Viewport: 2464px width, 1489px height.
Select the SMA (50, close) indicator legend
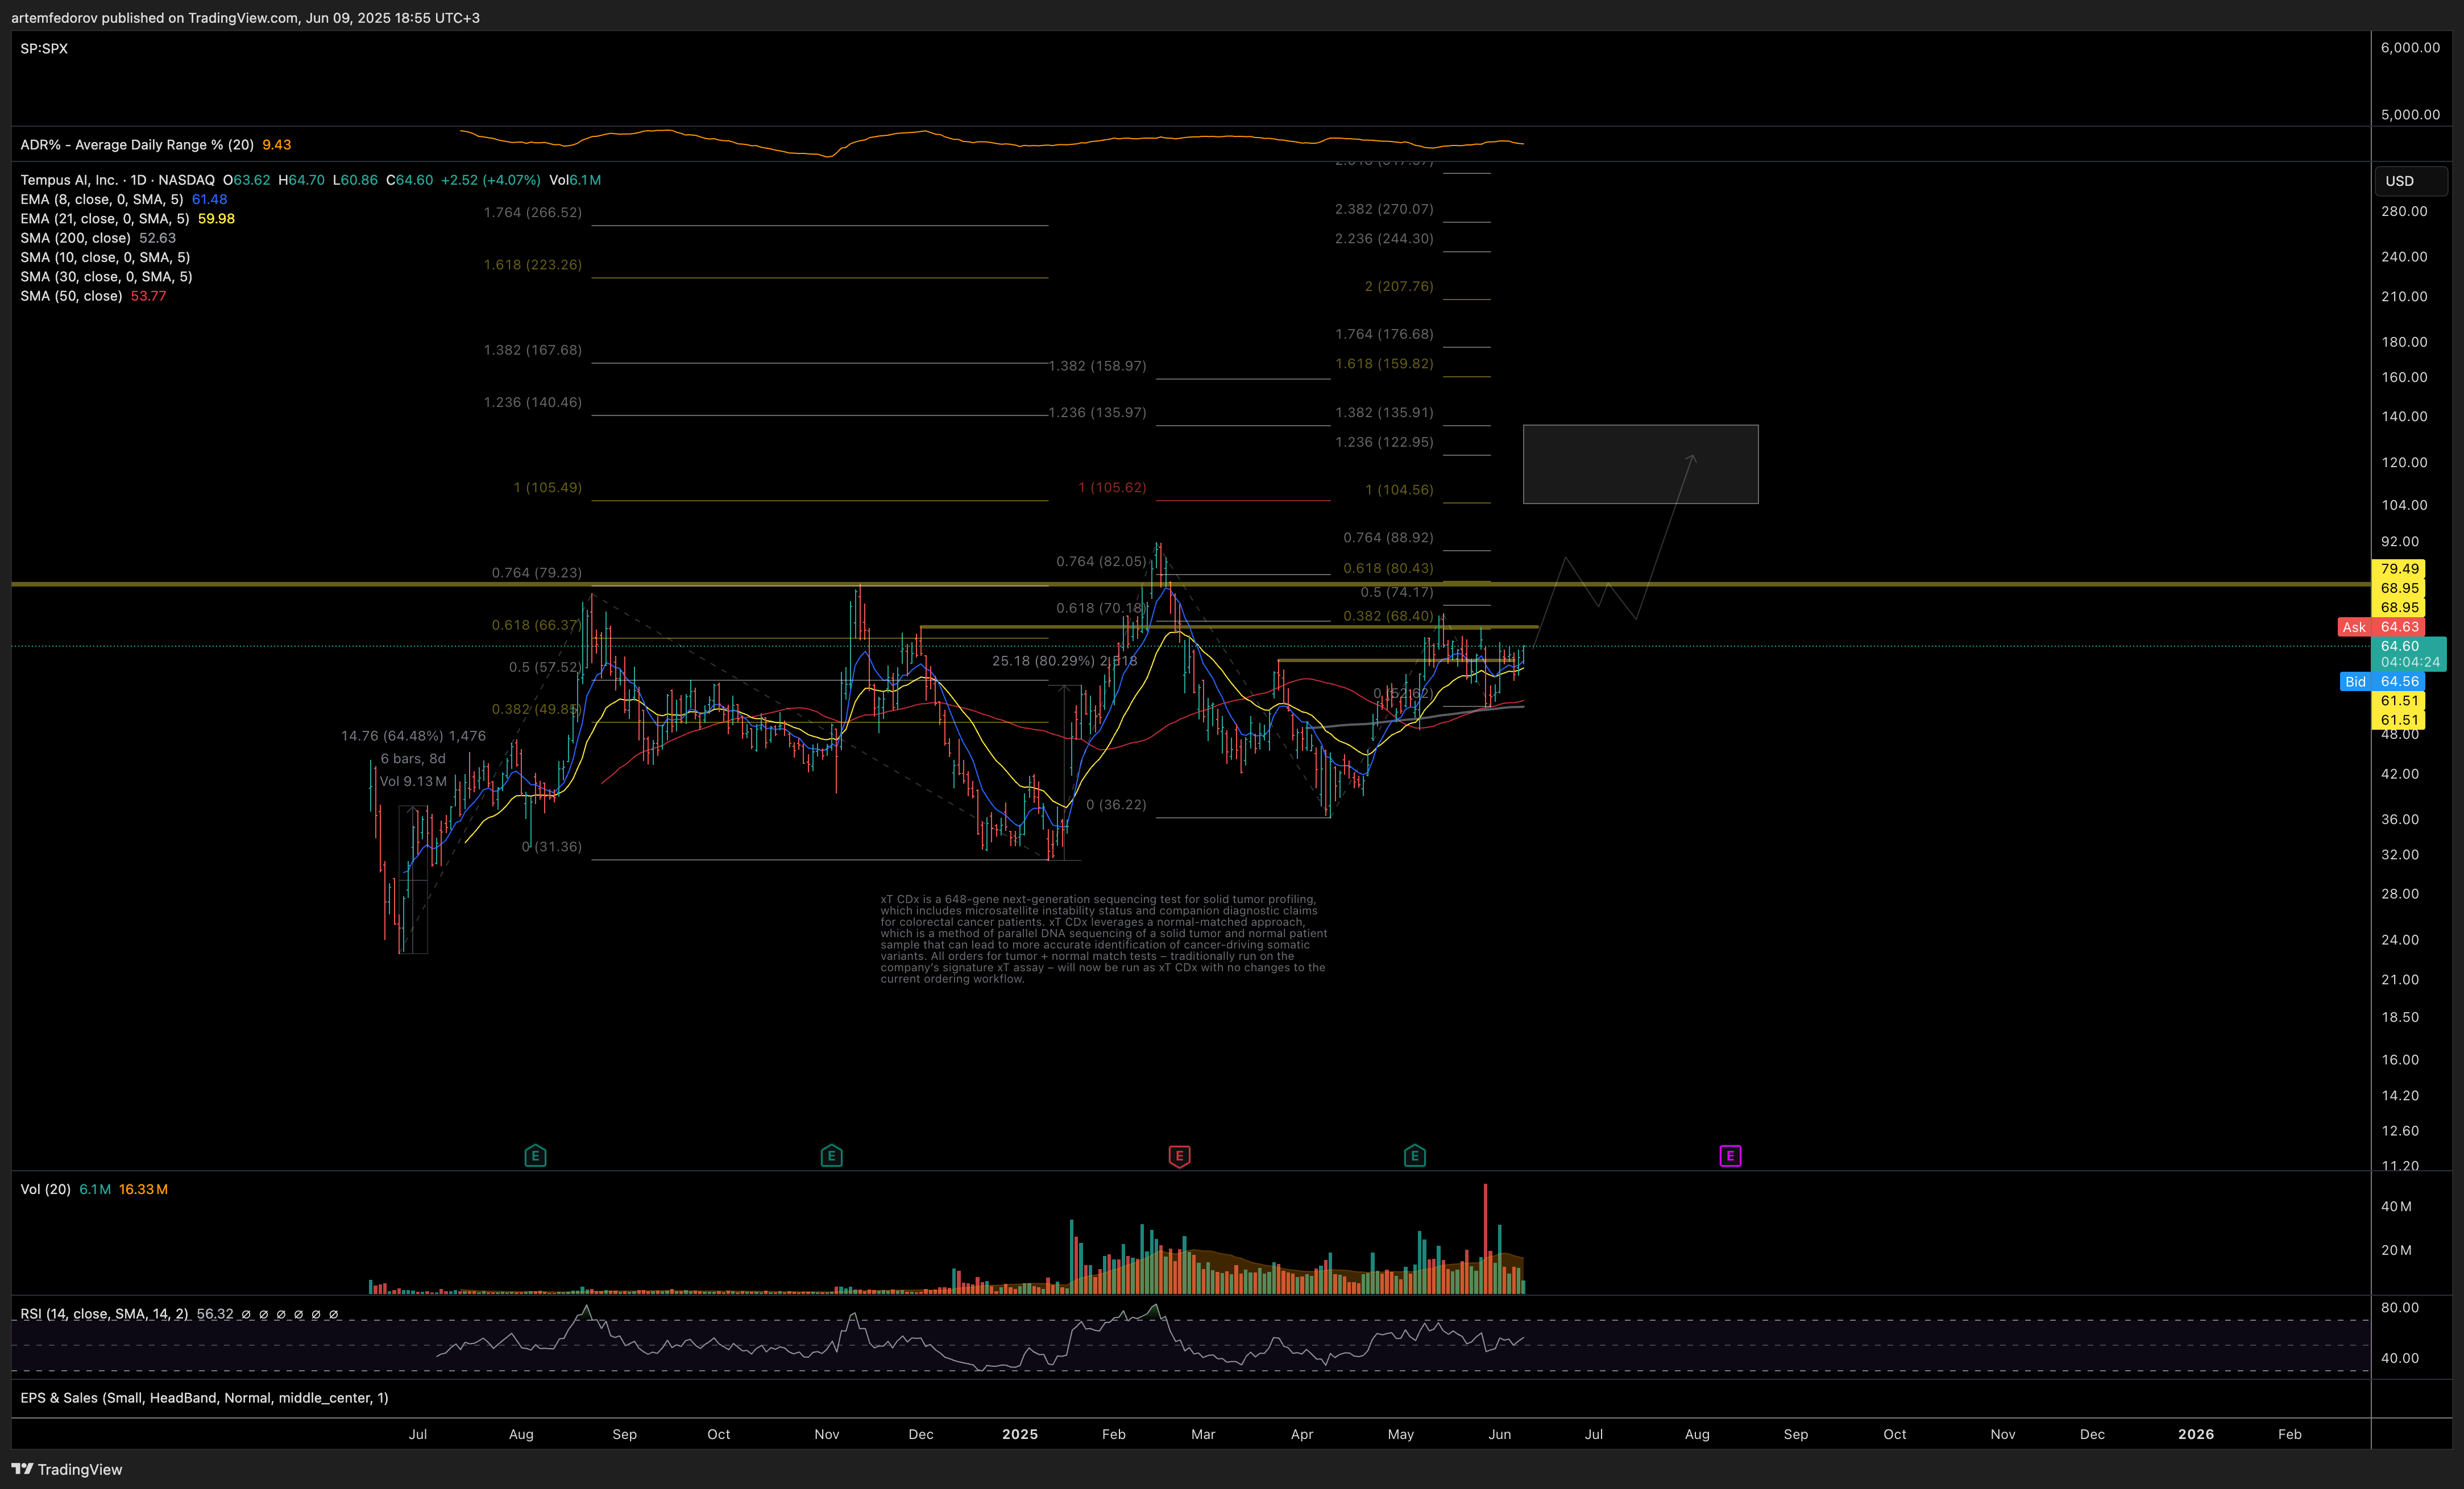(93, 296)
